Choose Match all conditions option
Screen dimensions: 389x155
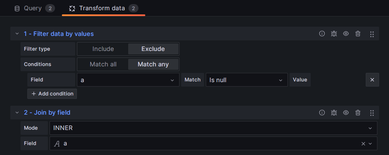(103, 64)
